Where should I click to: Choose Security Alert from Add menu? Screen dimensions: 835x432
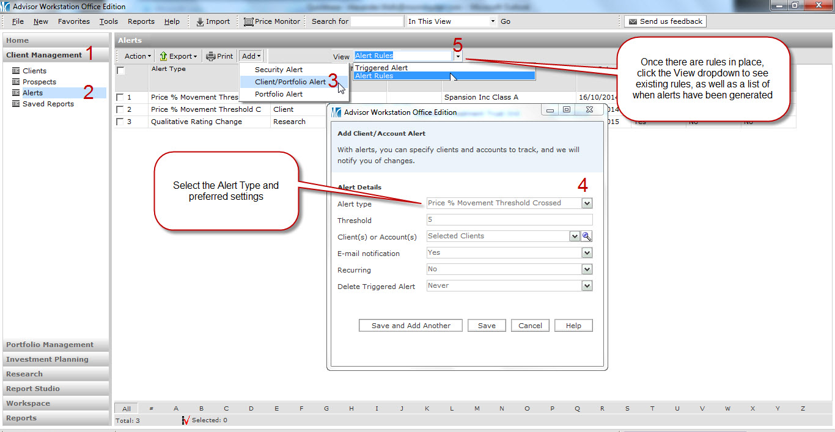(x=279, y=70)
